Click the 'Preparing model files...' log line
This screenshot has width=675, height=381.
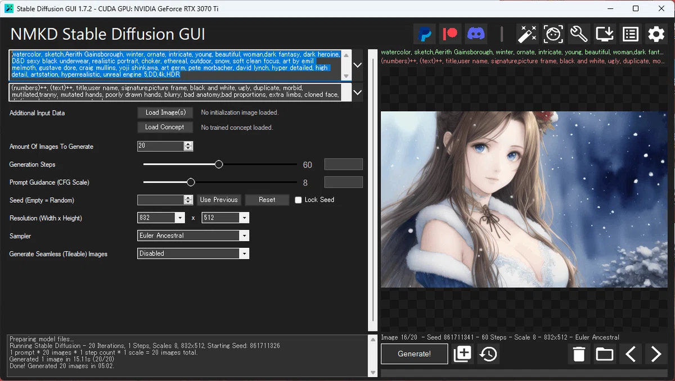41,339
